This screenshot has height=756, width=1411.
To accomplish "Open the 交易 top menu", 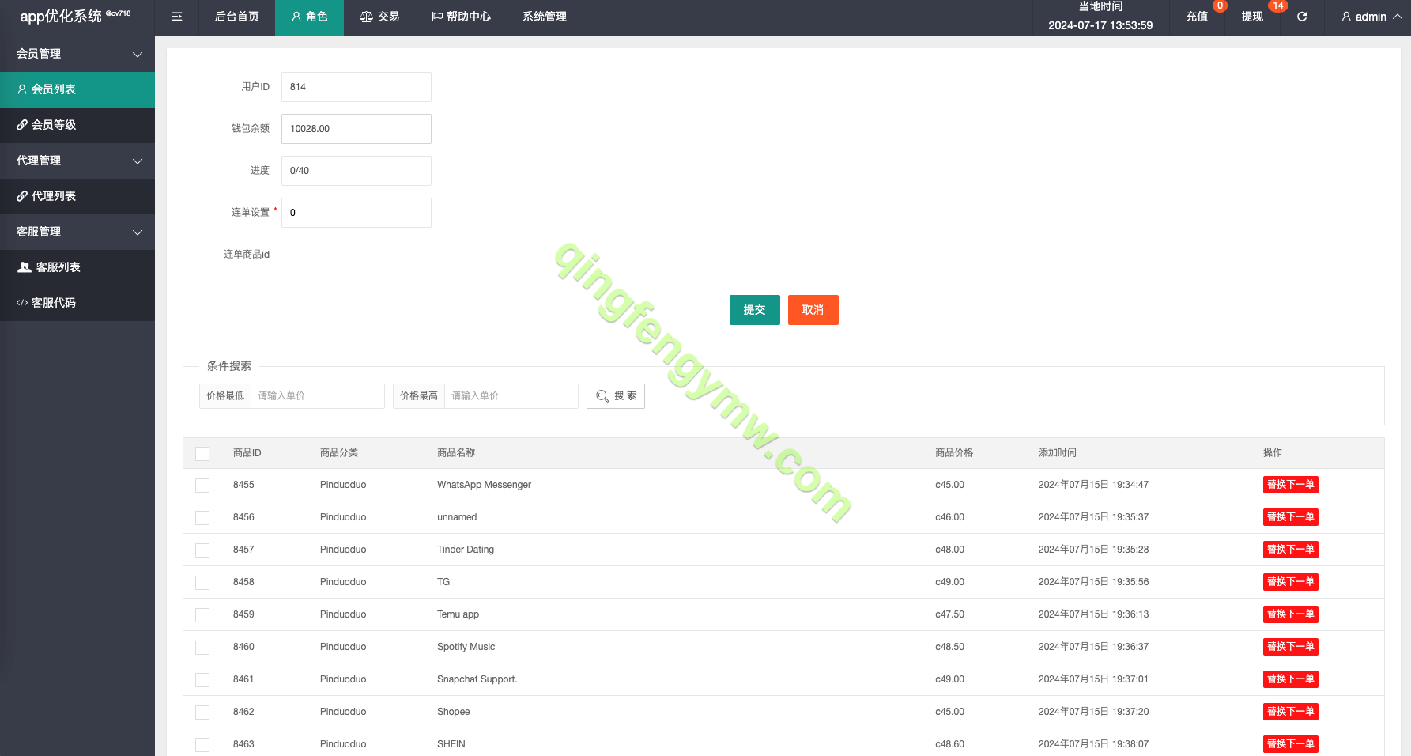I will point(379,17).
